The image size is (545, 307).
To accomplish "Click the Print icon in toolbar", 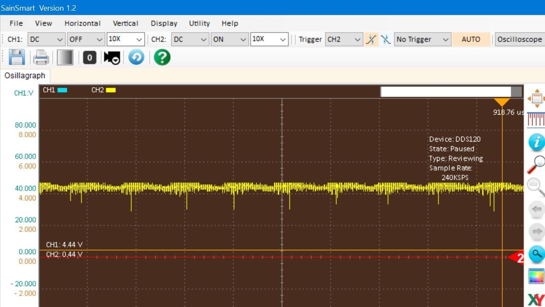I will coord(41,57).
